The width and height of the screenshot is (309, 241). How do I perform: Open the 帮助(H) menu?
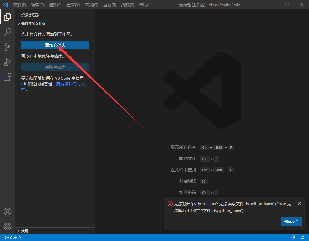[x=146, y=5]
